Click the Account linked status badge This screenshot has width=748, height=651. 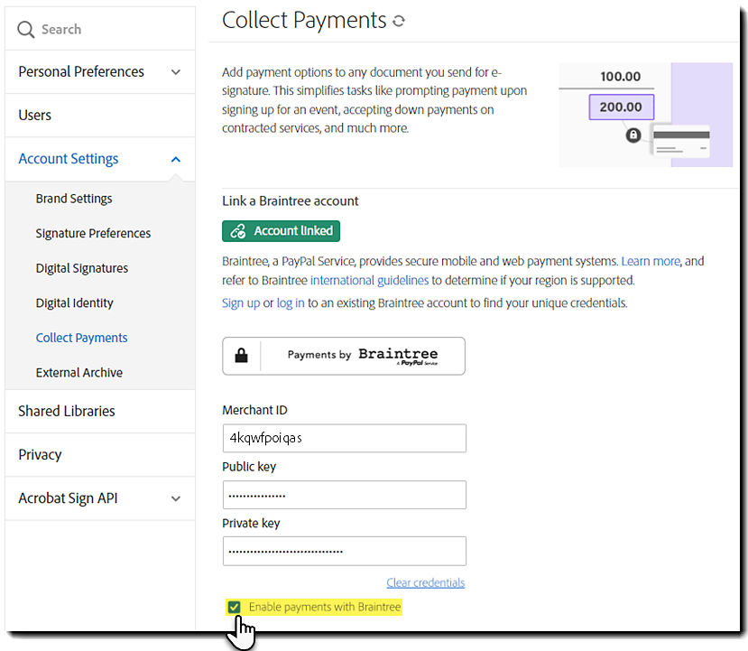[281, 231]
